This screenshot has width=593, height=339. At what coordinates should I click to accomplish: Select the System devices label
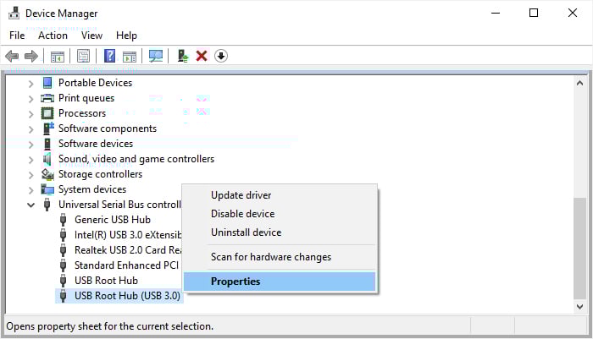click(92, 189)
